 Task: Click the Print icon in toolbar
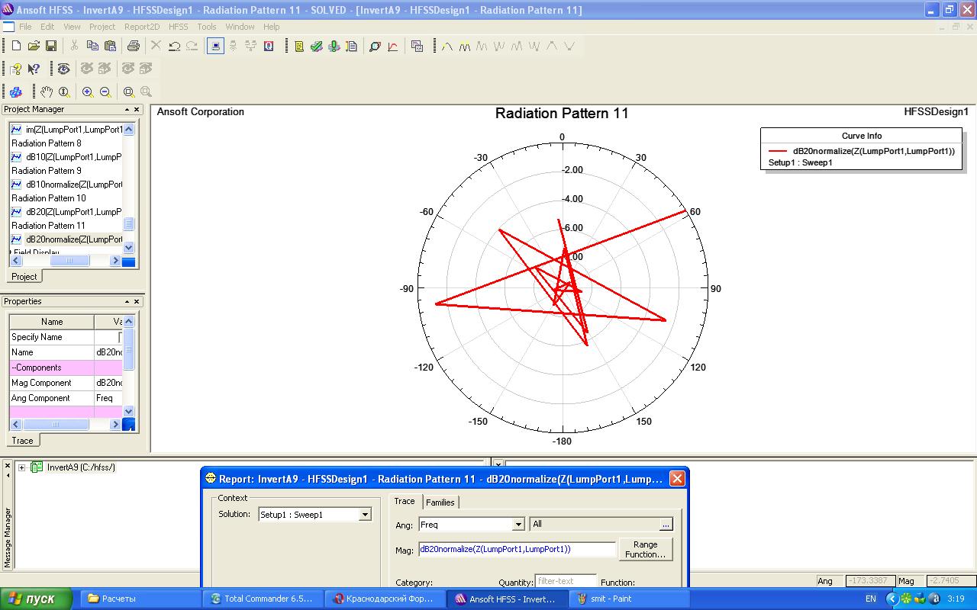tap(134, 47)
